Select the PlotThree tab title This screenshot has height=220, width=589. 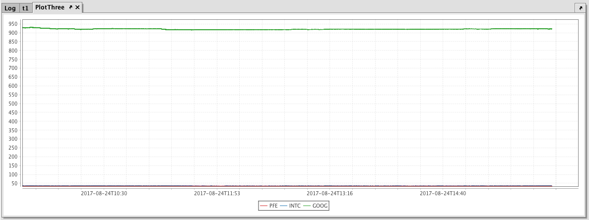(50, 7)
